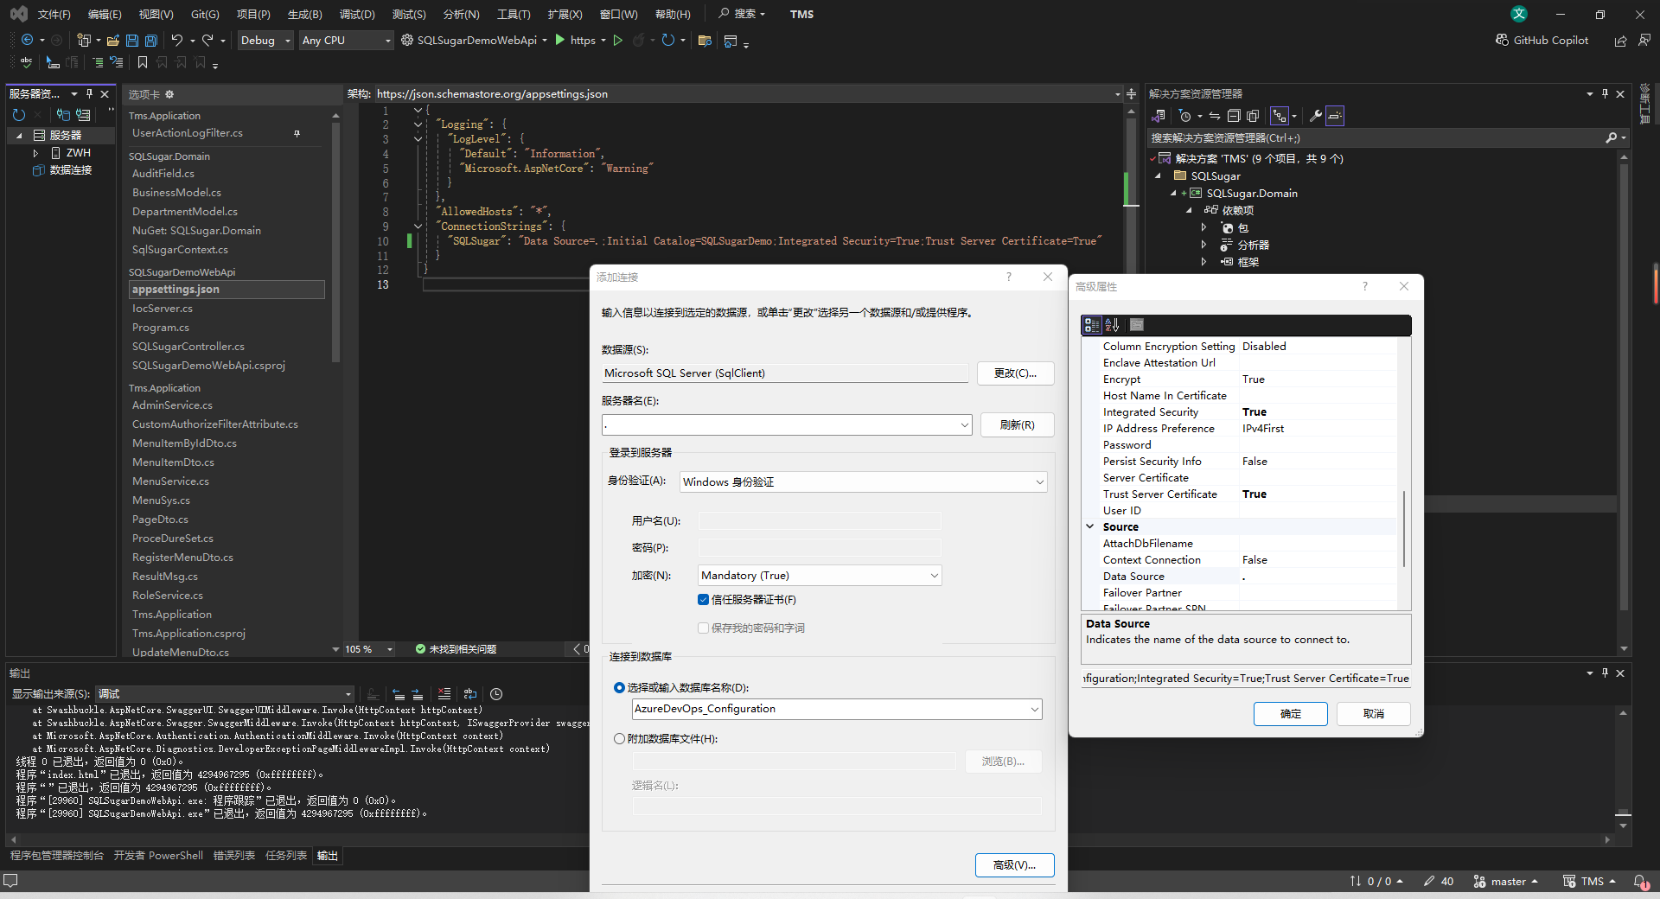This screenshot has width=1660, height=899.
Task: Expand the ZWH server node
Action: click(x=35, y=153)
